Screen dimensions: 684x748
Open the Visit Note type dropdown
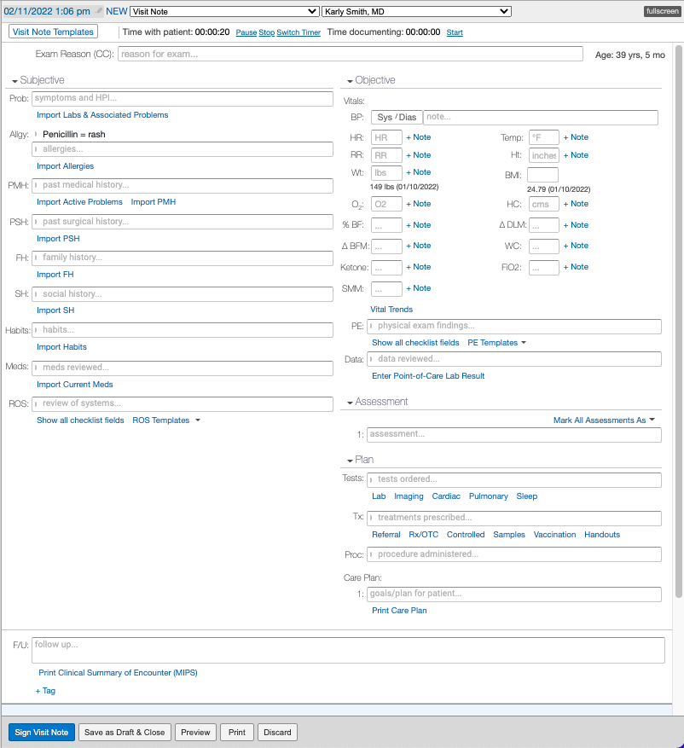224,11
